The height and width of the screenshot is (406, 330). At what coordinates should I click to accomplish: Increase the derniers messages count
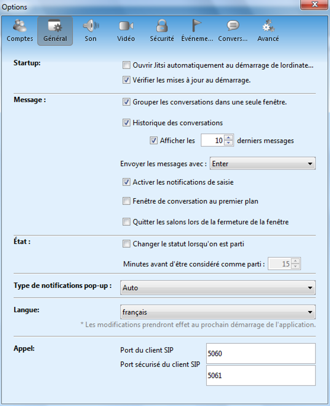click(229, 138)
